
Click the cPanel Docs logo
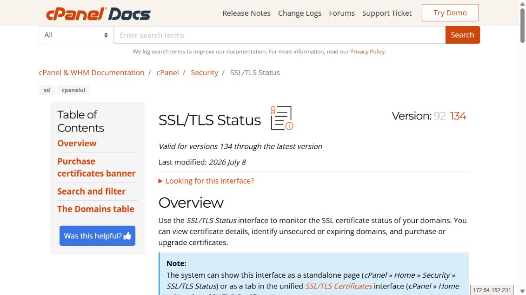pos(98,14)
